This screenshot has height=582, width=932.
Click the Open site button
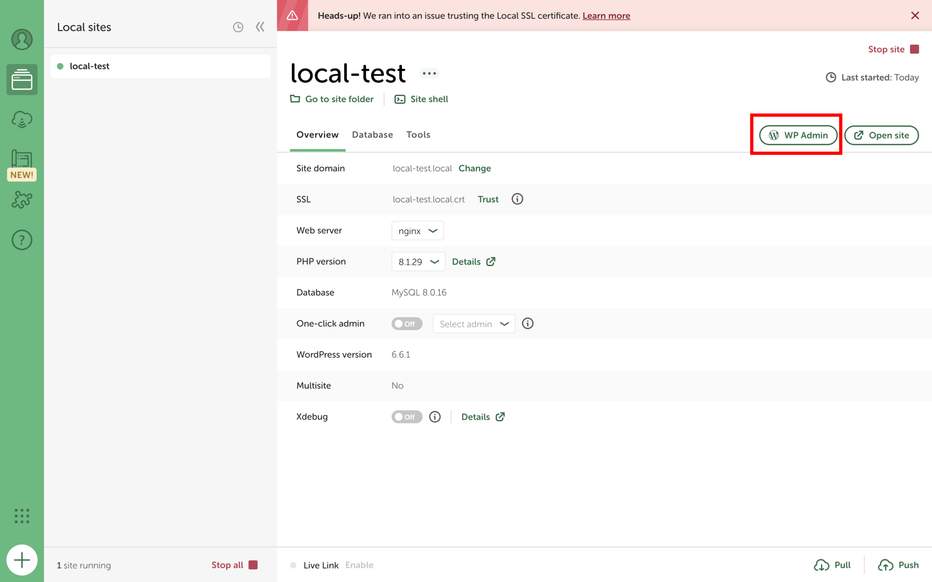[881, 135]
